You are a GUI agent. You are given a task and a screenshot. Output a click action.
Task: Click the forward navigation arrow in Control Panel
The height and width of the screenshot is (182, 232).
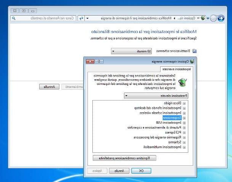coord(213,18)
